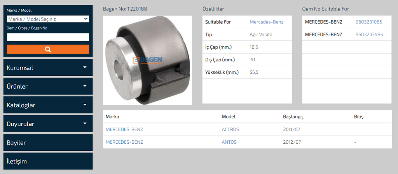398x174 pixels.
Task: Select the Oem No Suitable For heading
Action: point(325,9)
